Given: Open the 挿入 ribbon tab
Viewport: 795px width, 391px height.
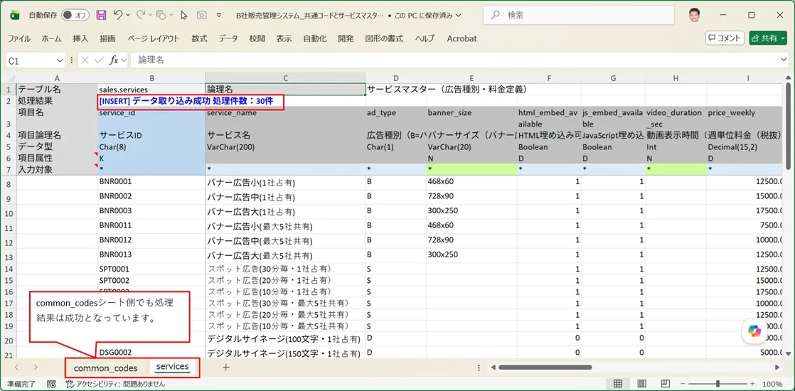Looking at the screenshot, I should pyautogui.click(x=80, y=38).
